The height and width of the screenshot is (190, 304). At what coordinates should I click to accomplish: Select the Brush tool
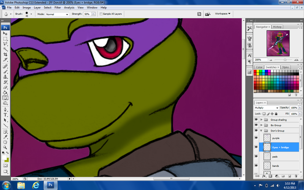coord(5,72)
